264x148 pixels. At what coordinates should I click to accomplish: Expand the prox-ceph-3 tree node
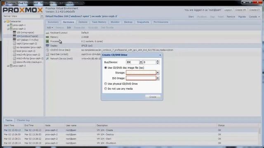coord(8,66)
